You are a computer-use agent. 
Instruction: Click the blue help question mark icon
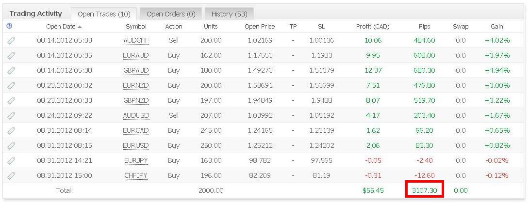(x=9, y=26)
